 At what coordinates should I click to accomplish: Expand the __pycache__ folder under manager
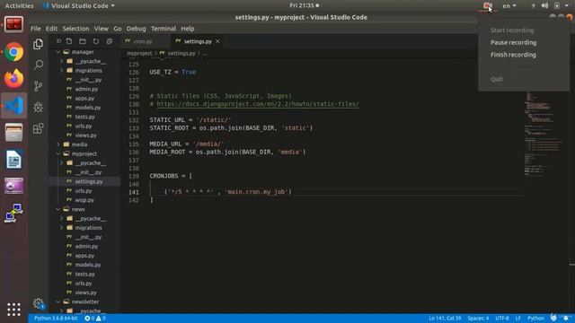[x=62, y=61]
